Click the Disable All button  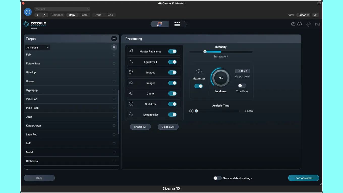tap(168, 127)
